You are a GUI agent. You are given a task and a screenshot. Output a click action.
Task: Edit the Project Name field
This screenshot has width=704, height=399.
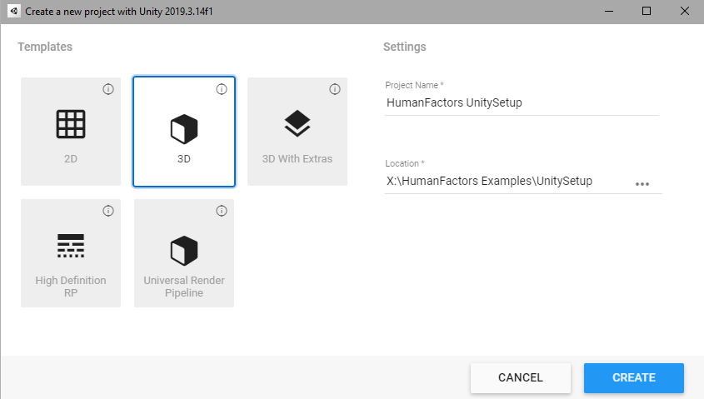(x=522, y=102)
